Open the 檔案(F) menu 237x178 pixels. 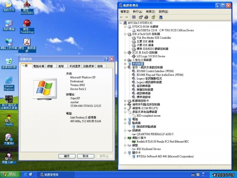pos(125,11)
